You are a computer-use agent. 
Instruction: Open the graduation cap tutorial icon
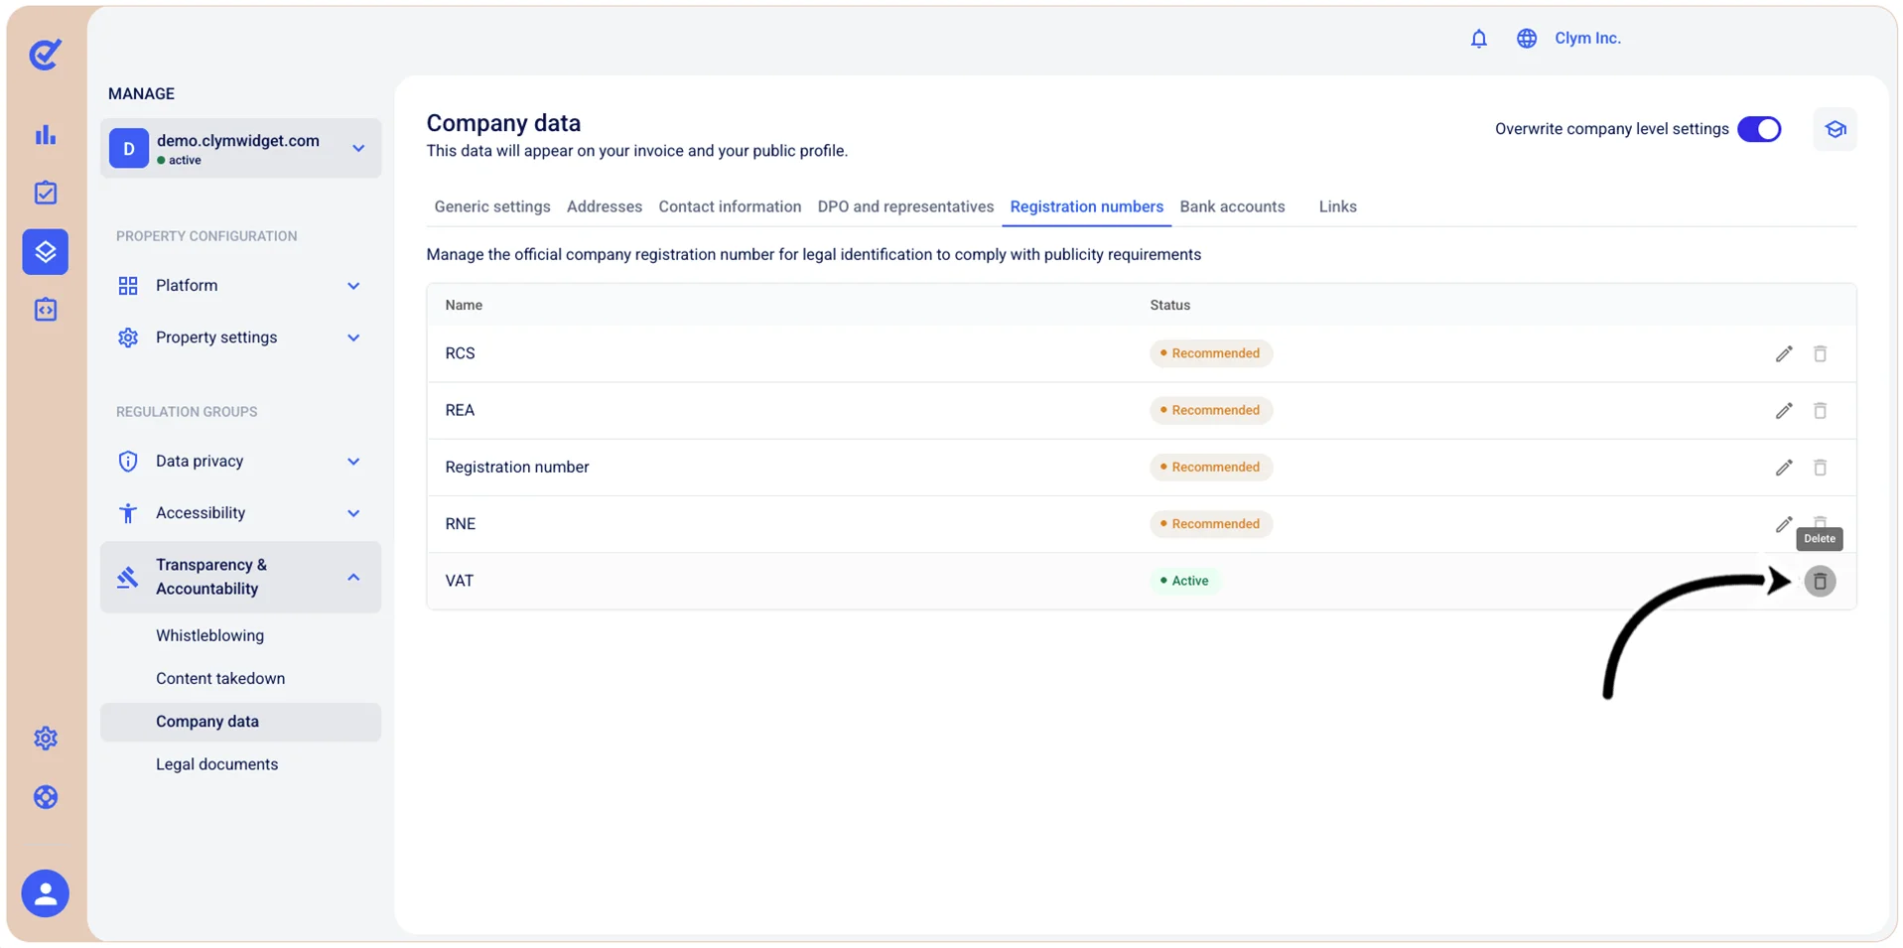(x=1835, y=129)
